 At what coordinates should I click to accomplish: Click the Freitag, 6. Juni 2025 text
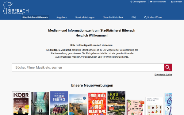[x=61, y=50]
